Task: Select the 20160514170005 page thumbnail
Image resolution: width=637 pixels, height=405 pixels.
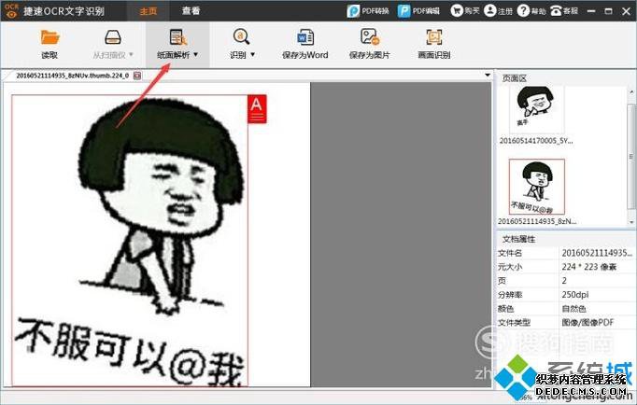Action: point(537,109)
